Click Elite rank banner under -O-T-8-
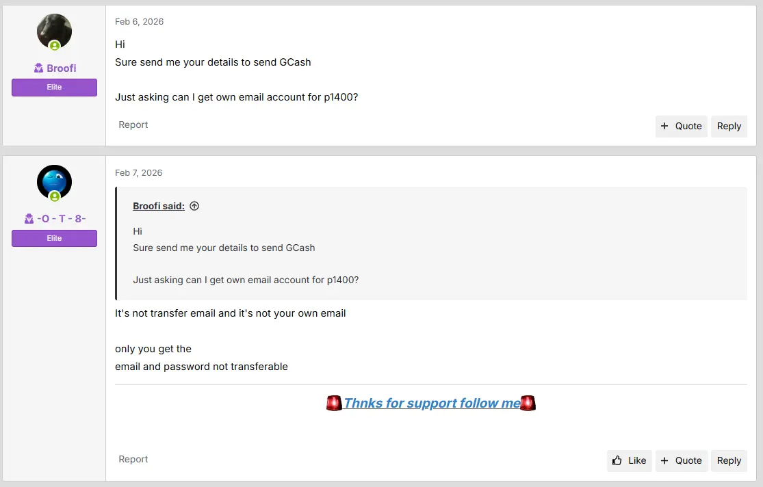Image resolution: width=763 pixels, height=487 pixels. click(x=54, y=239)
